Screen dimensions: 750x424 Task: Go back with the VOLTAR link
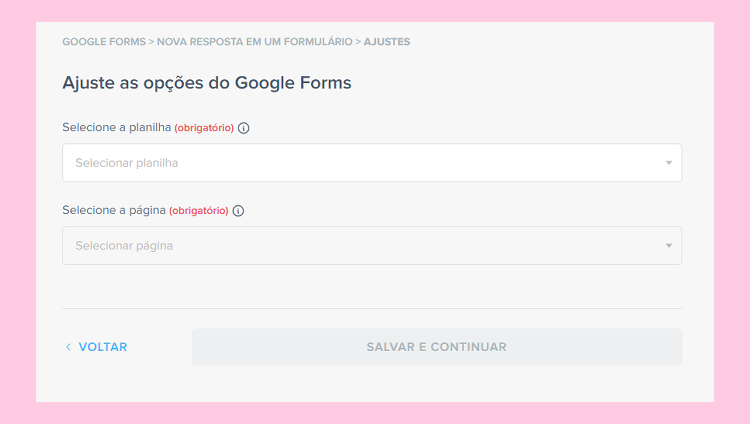coord(103,347)
